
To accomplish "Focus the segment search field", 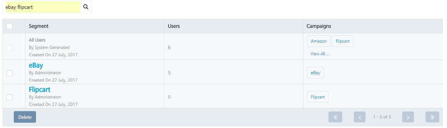I will [42, 7].
